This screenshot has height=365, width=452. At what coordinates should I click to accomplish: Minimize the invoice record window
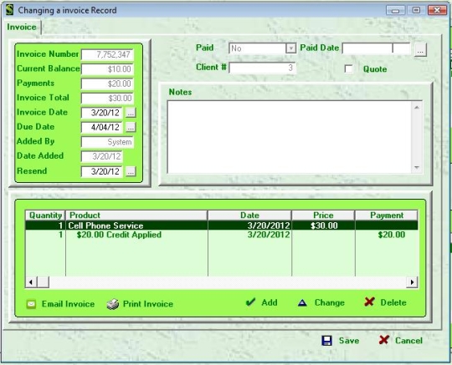click(x=395, y=10)
